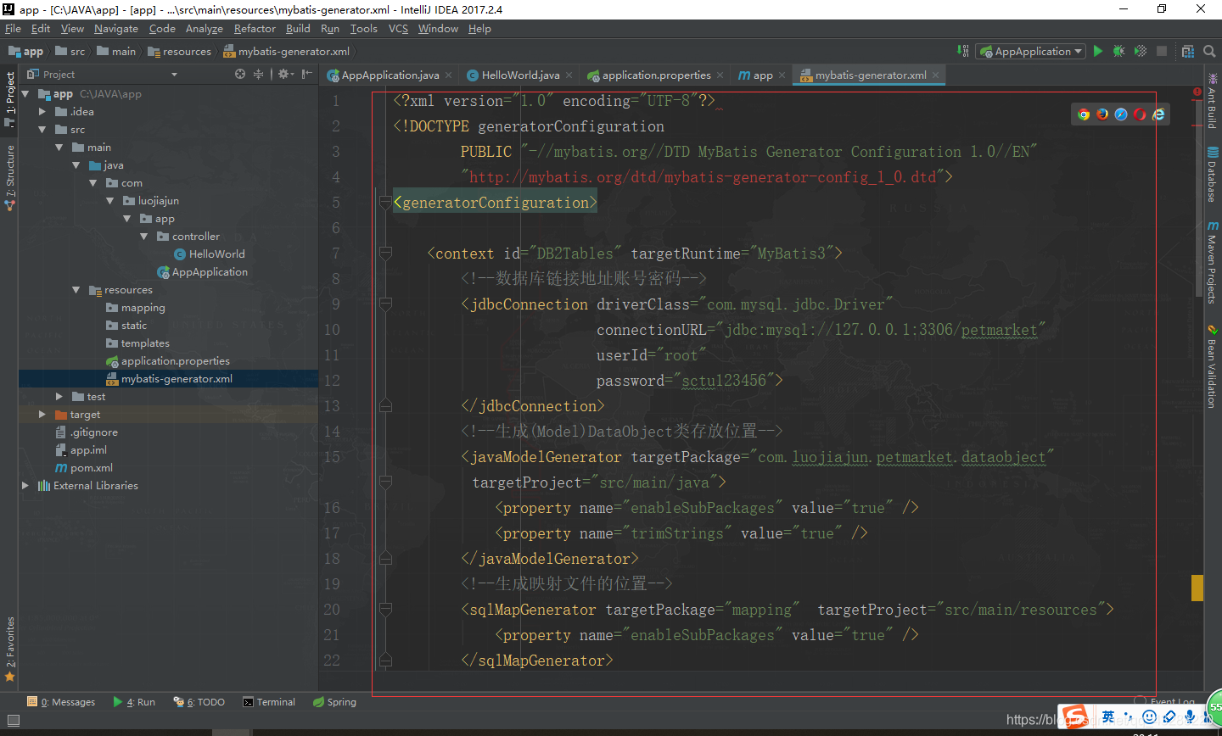Open the Ant Build side panel
Viewport: 1222px width, 736px height.
pyautogui.click(x=1213, y=101)
